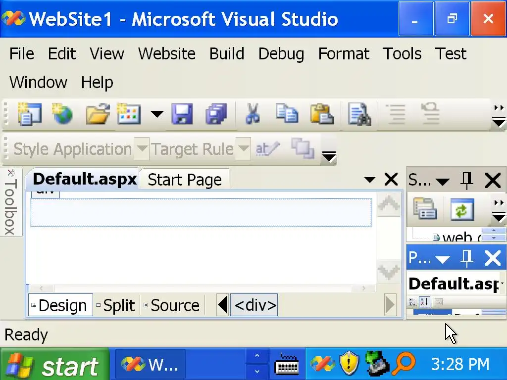Click the editor horizontal scroll right arrow
This screenshot has width=507, height=380.
[x=364, y=288]
